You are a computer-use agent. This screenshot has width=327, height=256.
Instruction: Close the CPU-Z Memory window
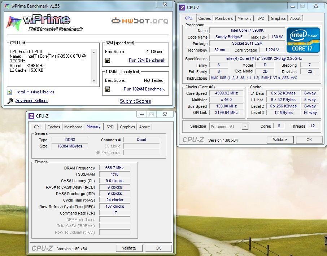(x=165, y=115)
